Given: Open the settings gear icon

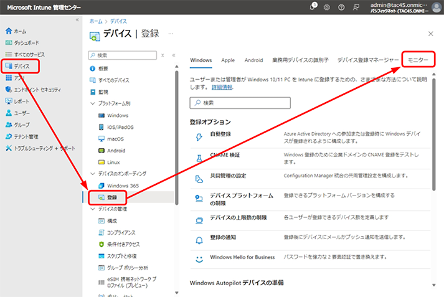Looking at the screenshot, I should pyautogui.click(x=327, y=7).
